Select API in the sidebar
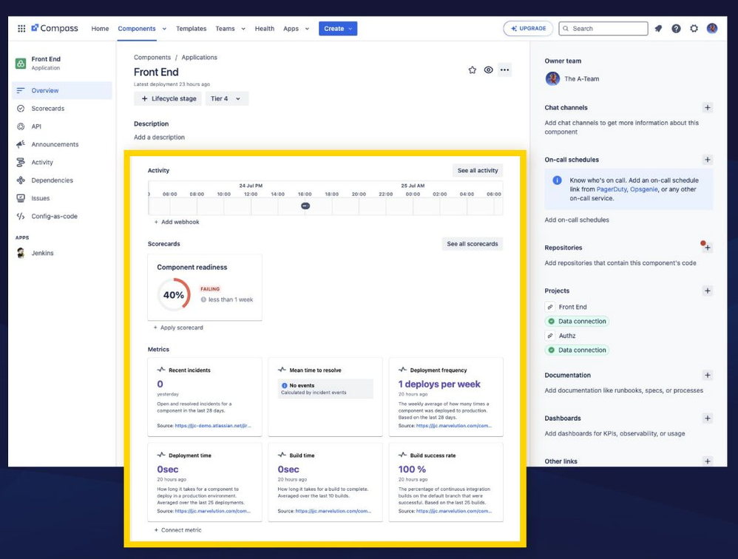The width and height of the screenshot is (738, 559). (x=62, y=126)
